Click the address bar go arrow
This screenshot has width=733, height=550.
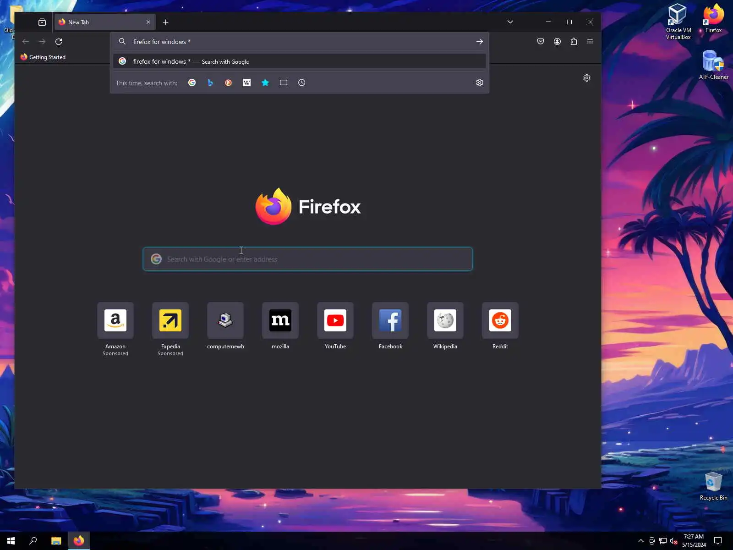point(480,42)
